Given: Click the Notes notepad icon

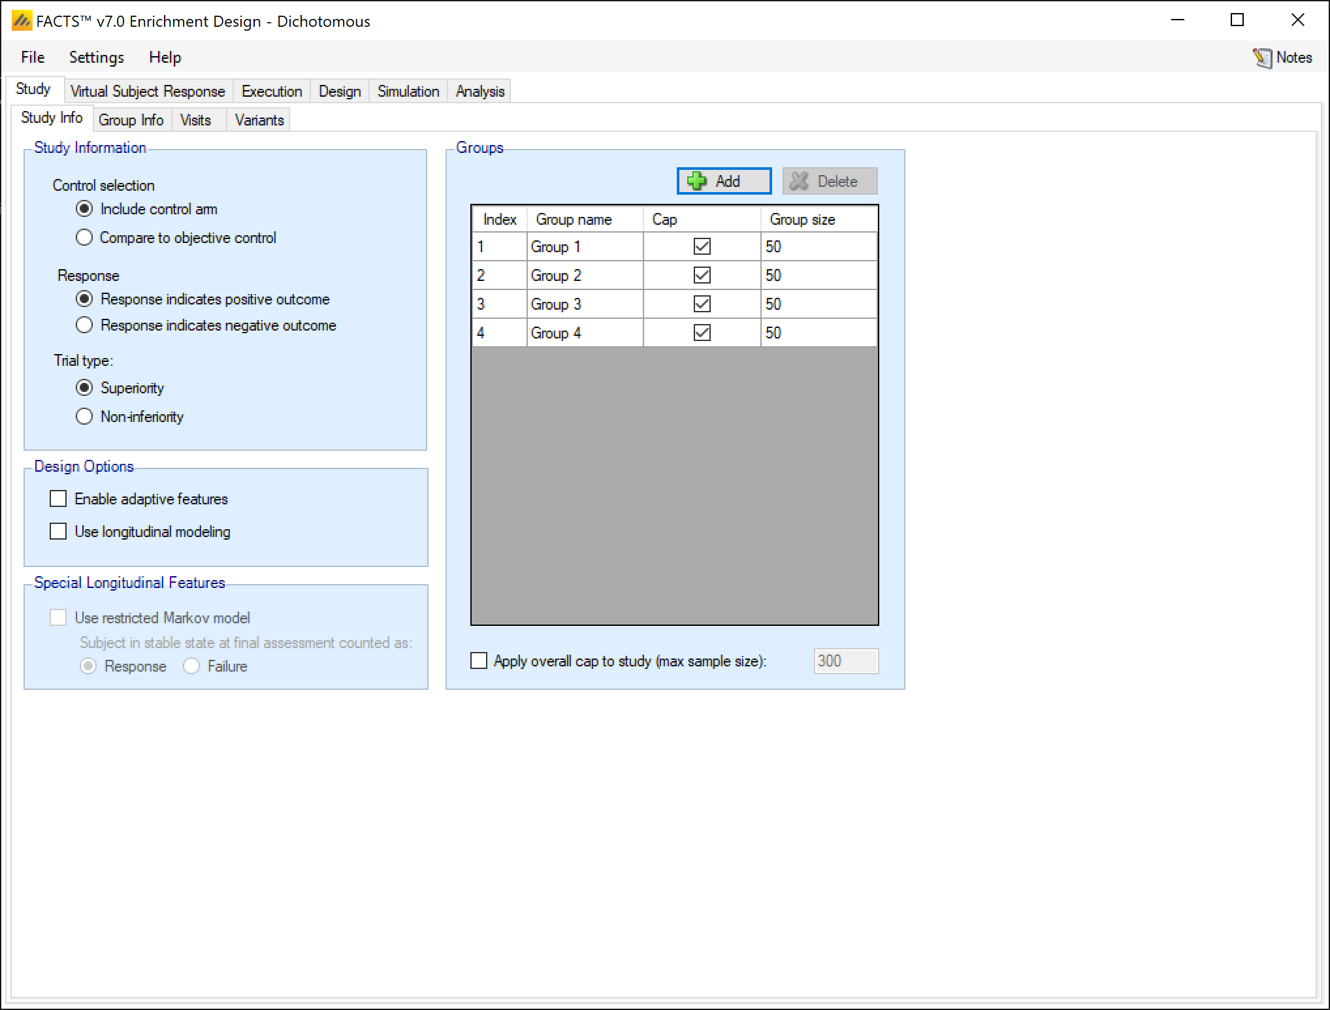Looking at the screenshot, I should coord(1261,58).
